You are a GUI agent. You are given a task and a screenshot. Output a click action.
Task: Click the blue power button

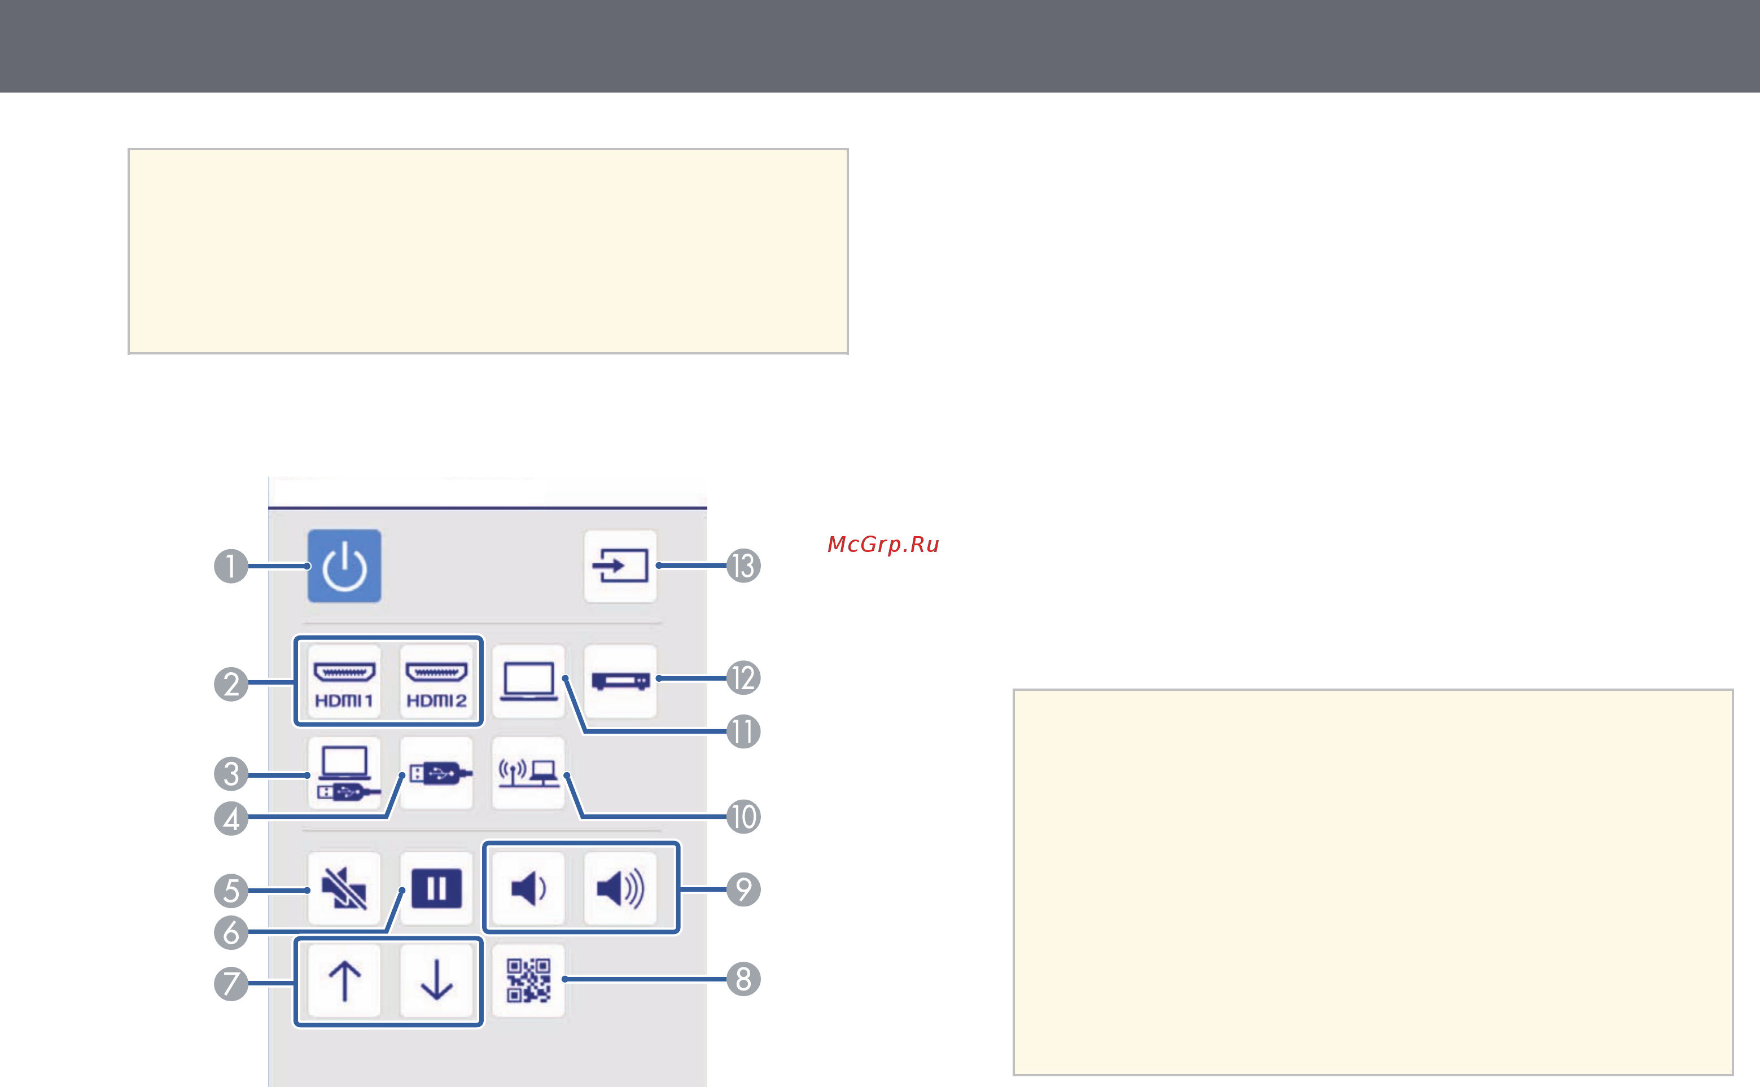tap(344, 566)
